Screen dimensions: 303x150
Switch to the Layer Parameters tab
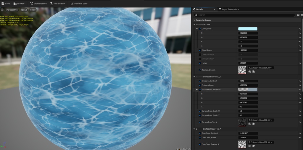pos(229,9)
